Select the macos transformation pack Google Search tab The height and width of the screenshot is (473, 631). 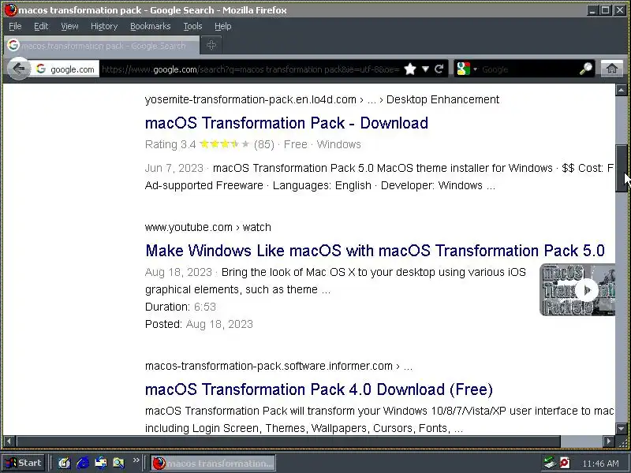pos(102,45)
